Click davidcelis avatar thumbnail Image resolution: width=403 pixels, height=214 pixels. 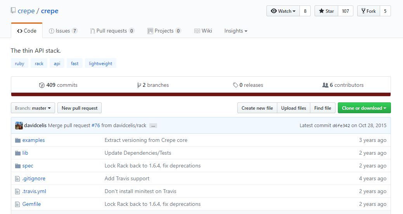tap(19, 126)
